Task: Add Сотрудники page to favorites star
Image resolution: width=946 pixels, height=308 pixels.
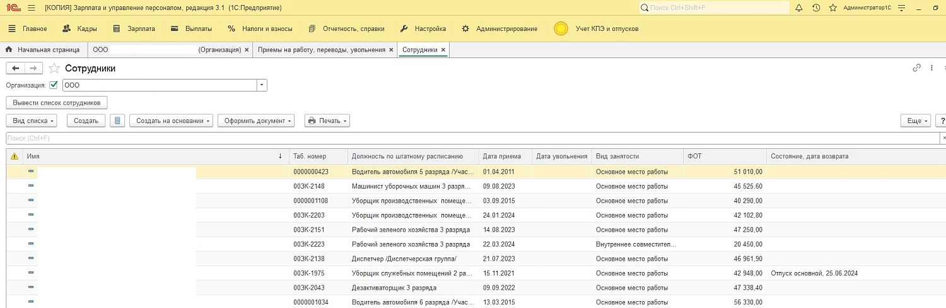Action: tap(54, 68)
